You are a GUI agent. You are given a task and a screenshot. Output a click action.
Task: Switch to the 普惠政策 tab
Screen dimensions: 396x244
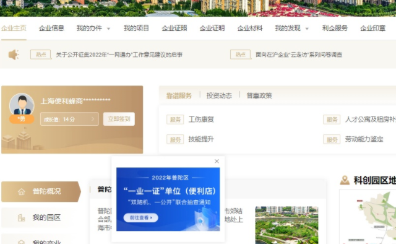[x=259, y=95]
